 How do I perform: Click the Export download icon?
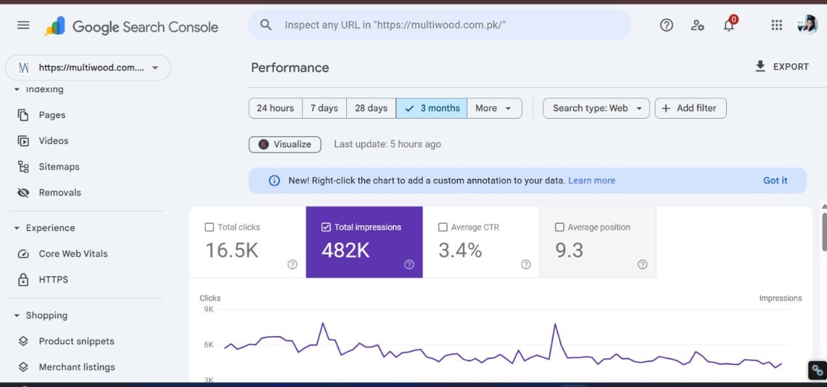[x=760, y=66]
